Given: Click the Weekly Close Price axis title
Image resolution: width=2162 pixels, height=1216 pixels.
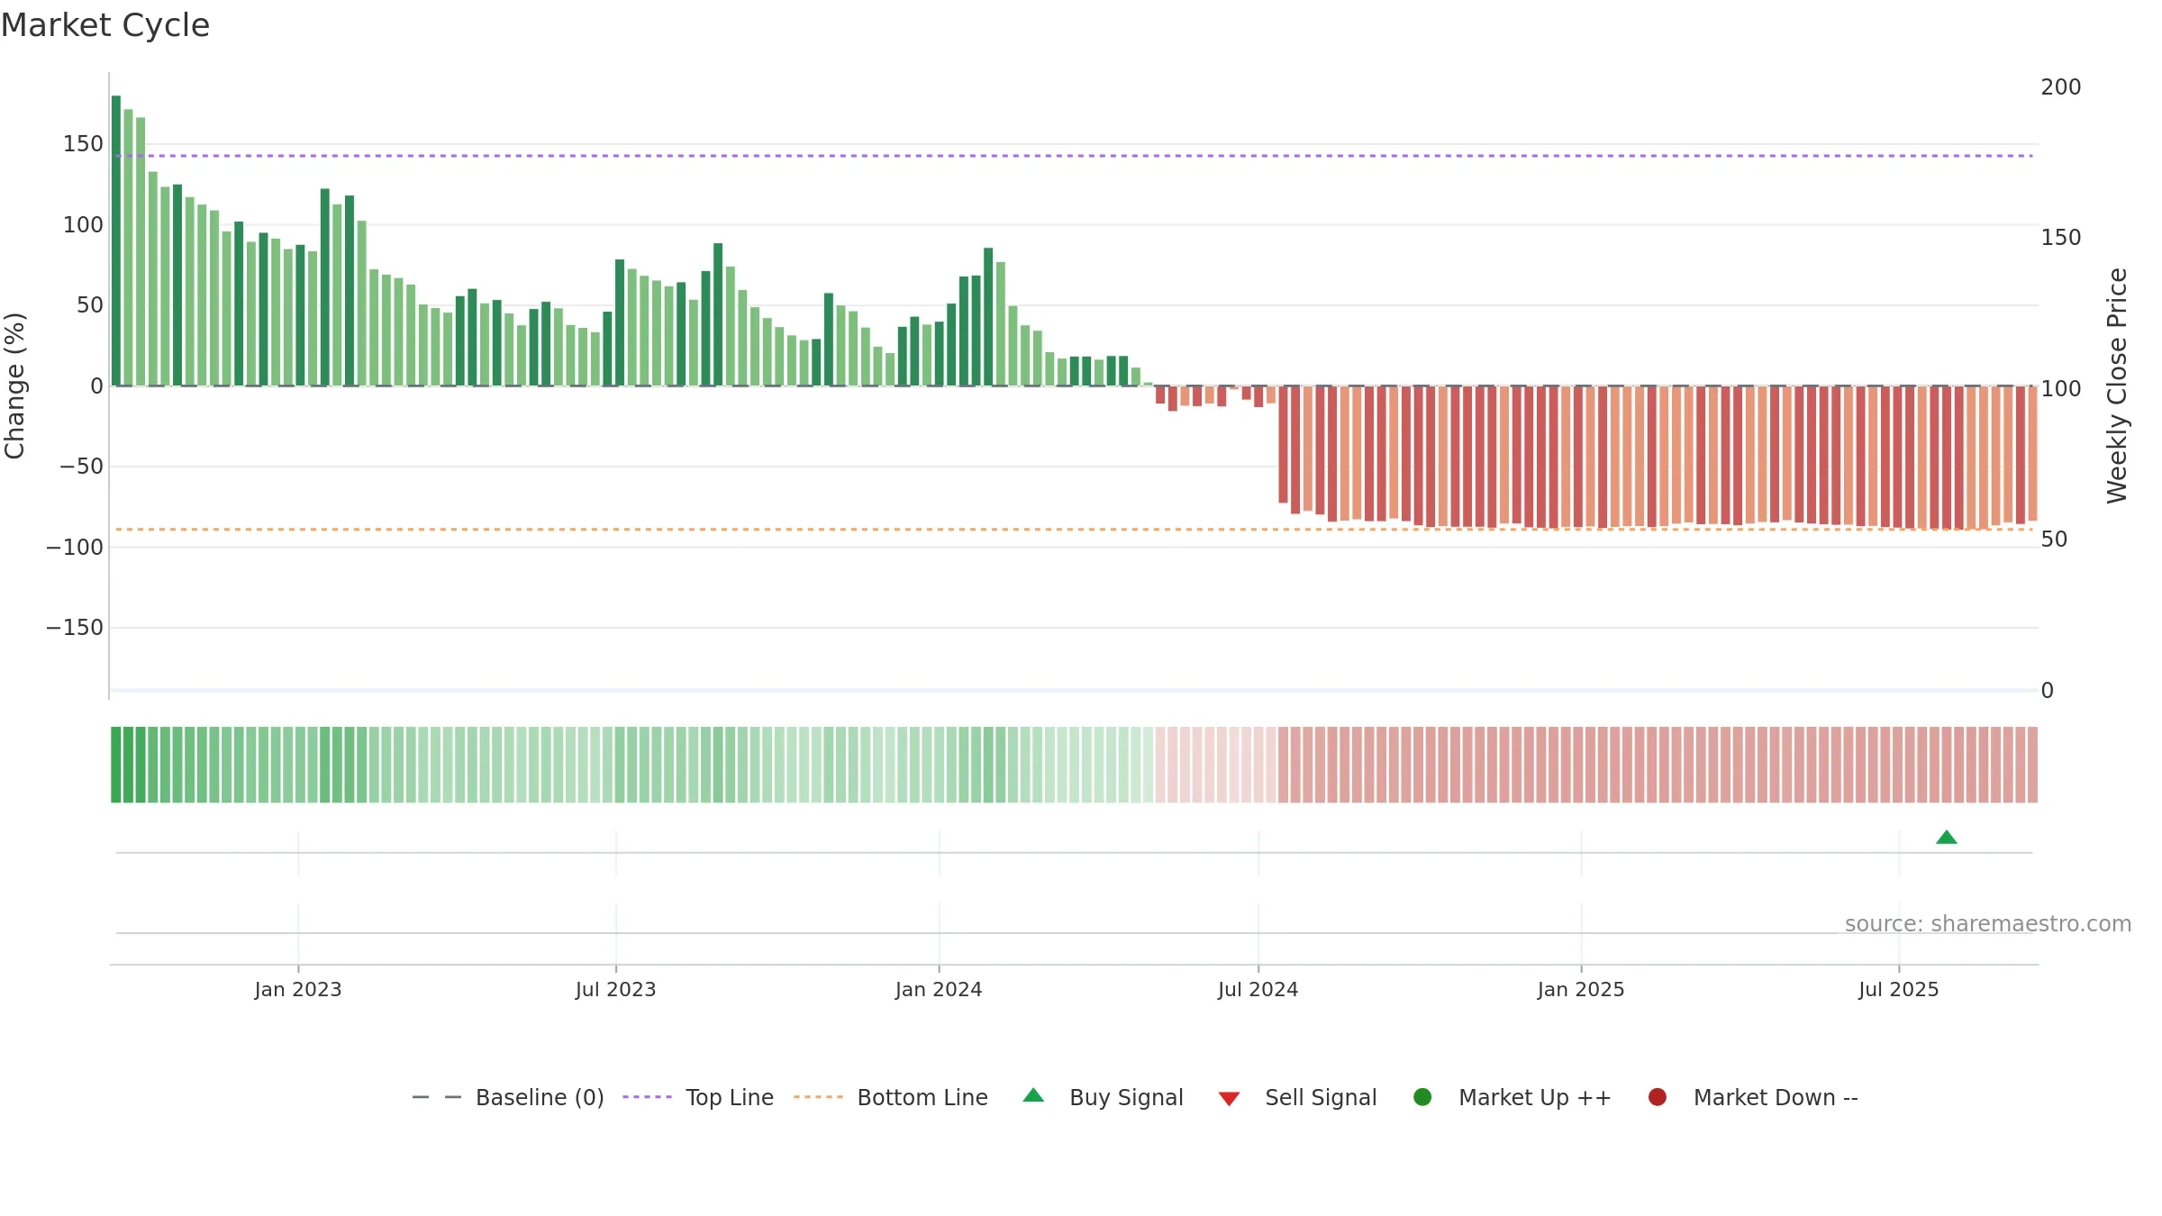Looking at the screenshot, I should (x=2117, y=386).
